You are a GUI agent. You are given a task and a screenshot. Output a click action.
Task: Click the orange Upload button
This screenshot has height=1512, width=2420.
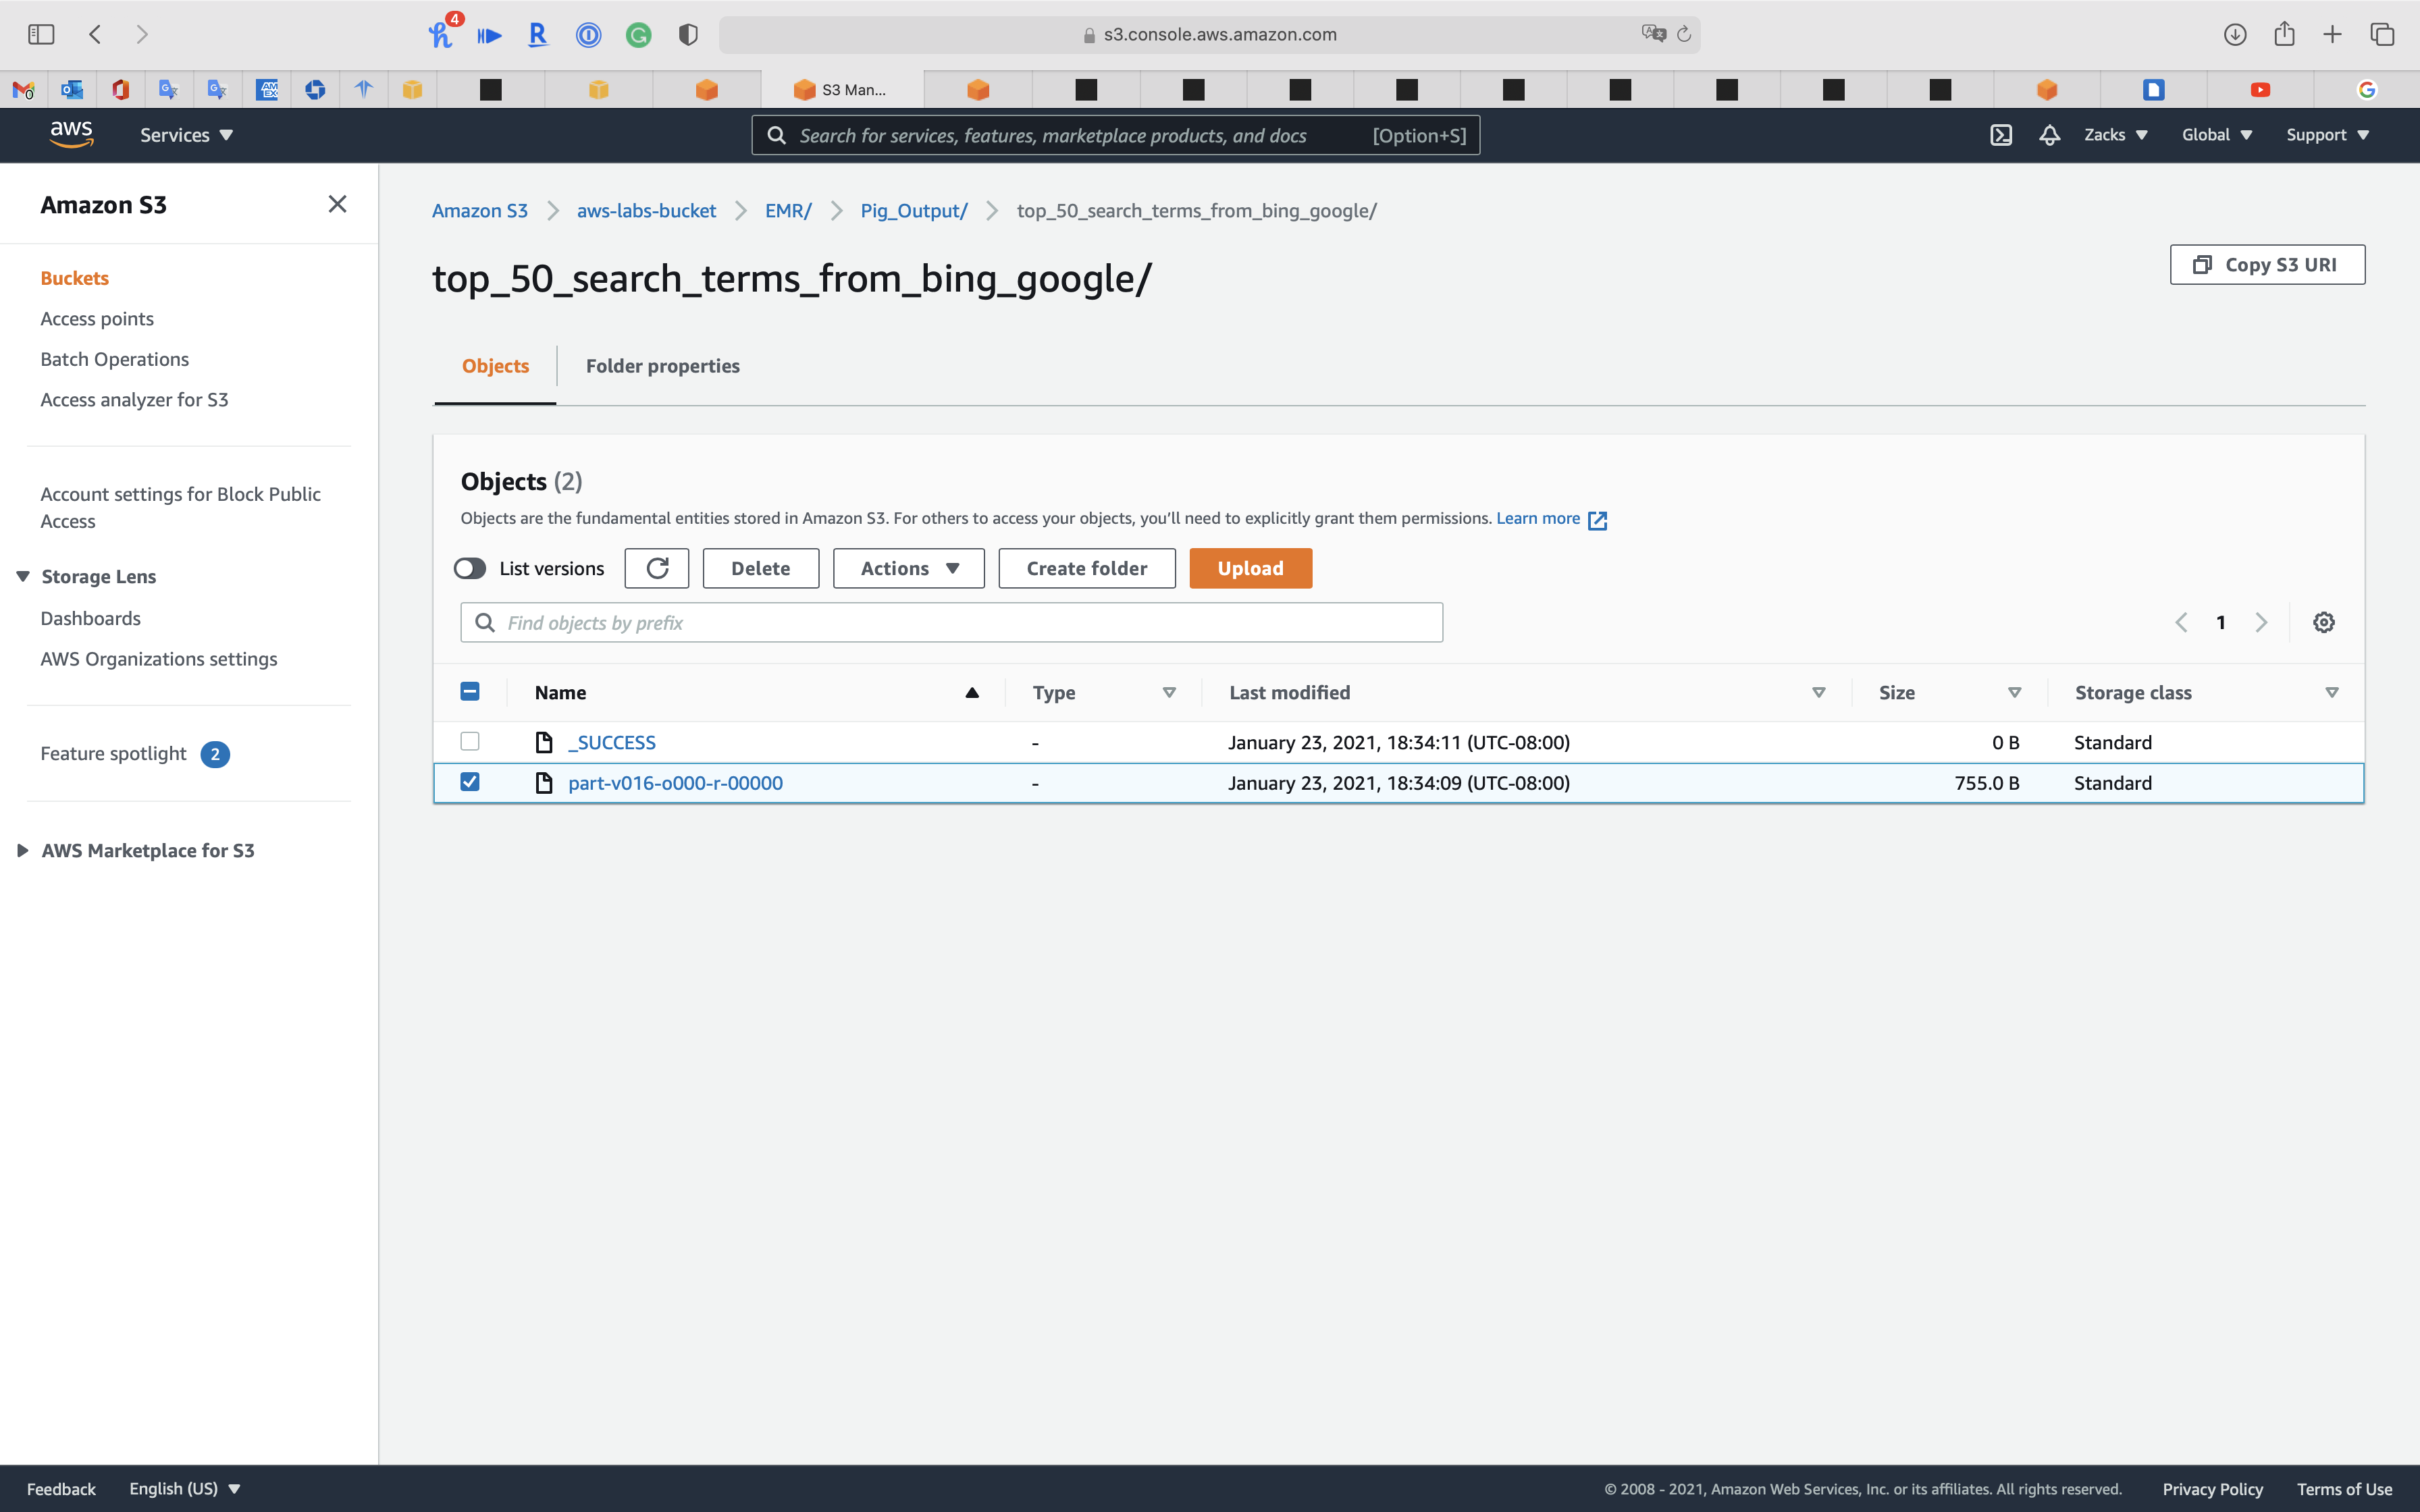coord(1250,568)
